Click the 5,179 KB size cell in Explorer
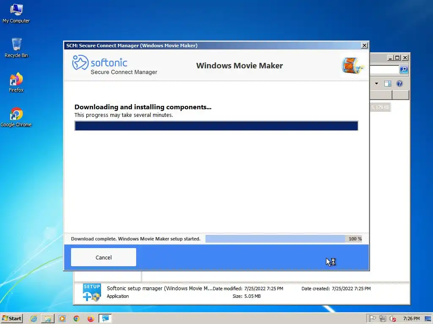Image resolution: width=433 pixels, height=324 pixels. [380, 107]
